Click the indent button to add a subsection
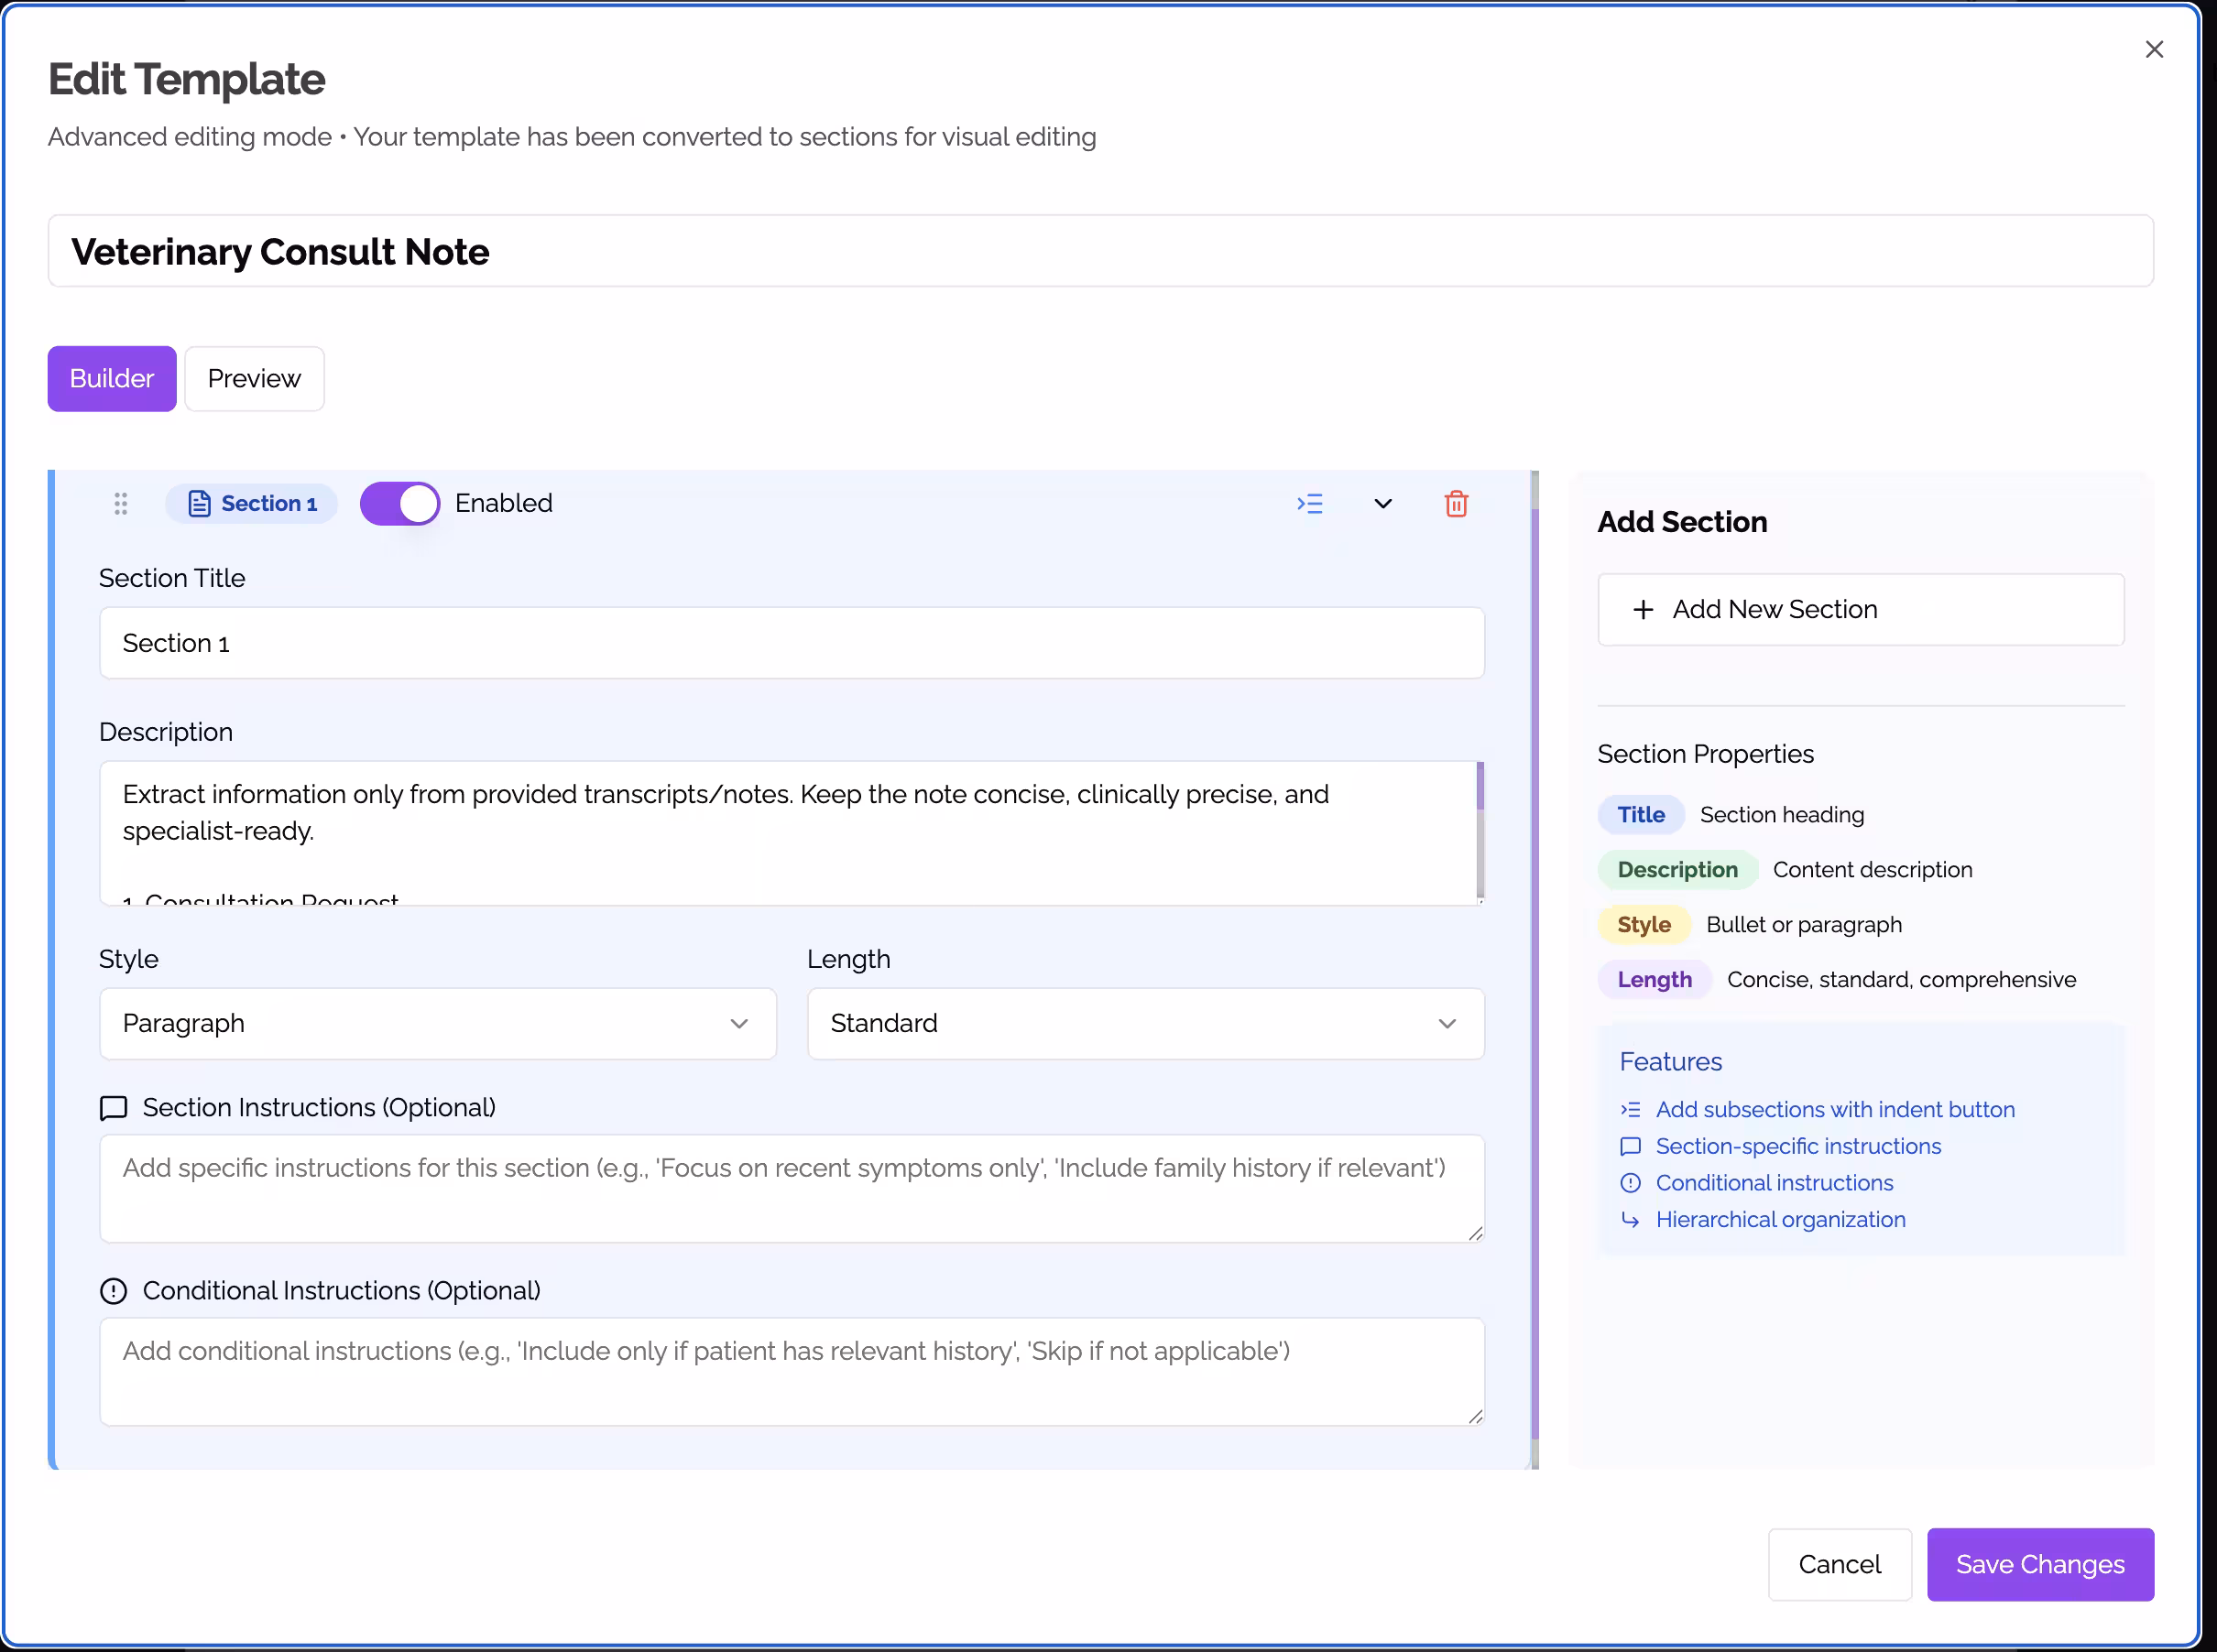 (1311, 504)
